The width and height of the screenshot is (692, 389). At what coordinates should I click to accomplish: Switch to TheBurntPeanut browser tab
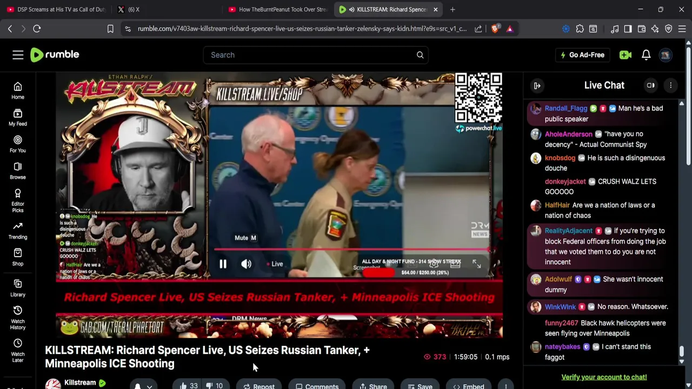pos(278,9)
